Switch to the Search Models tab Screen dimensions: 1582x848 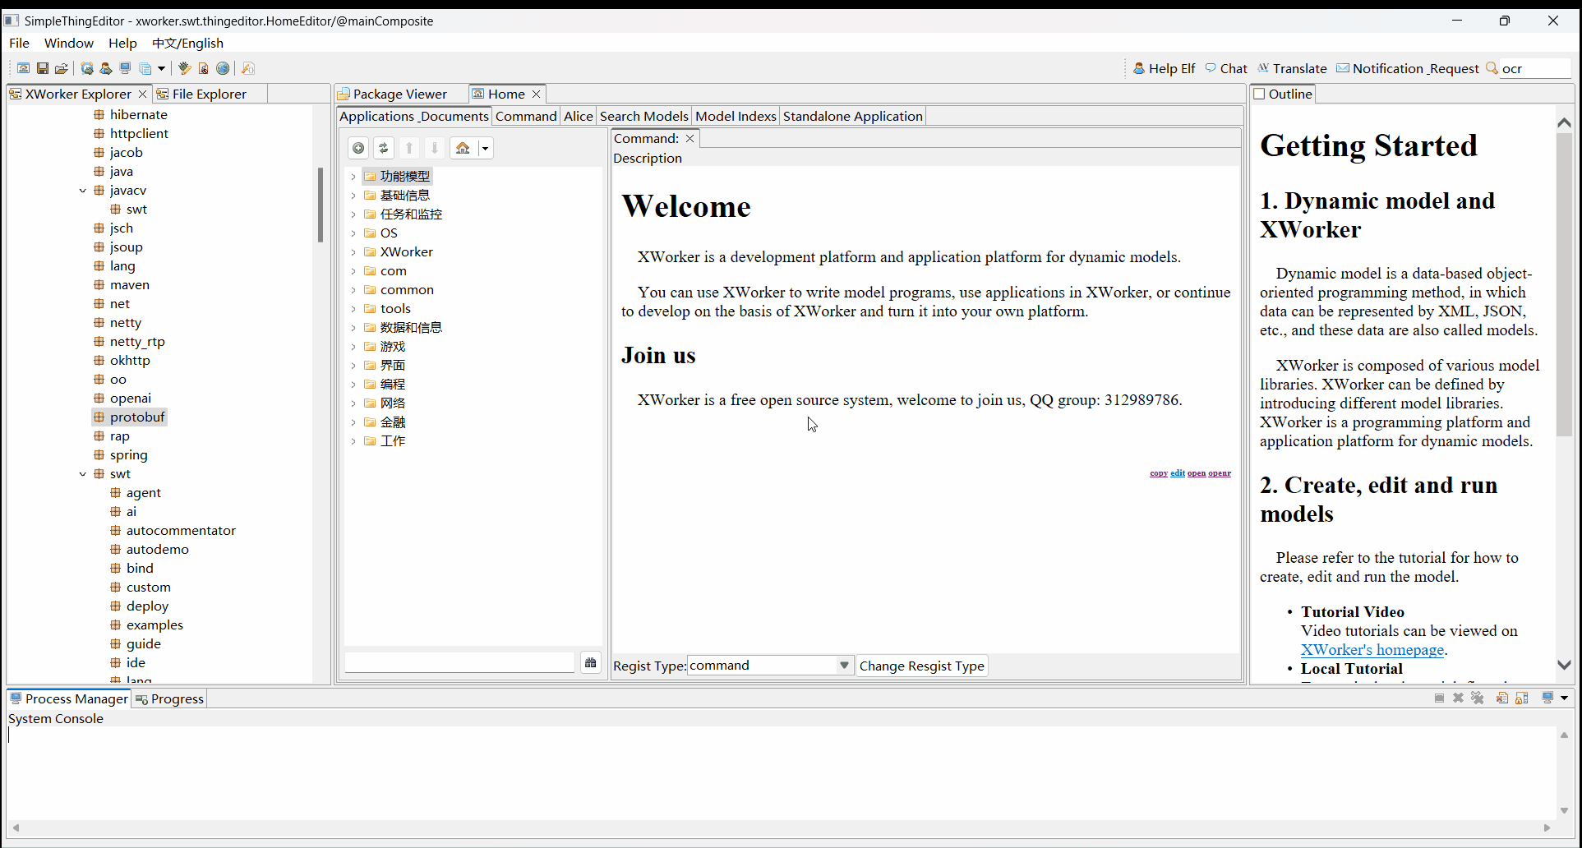(643, 116)
